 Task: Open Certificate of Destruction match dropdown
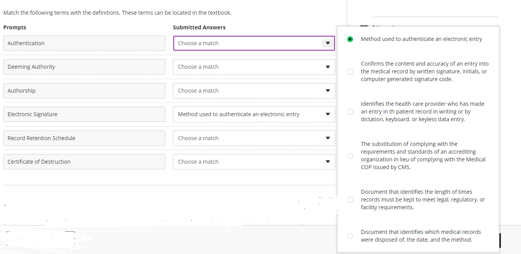click(247, 162)
